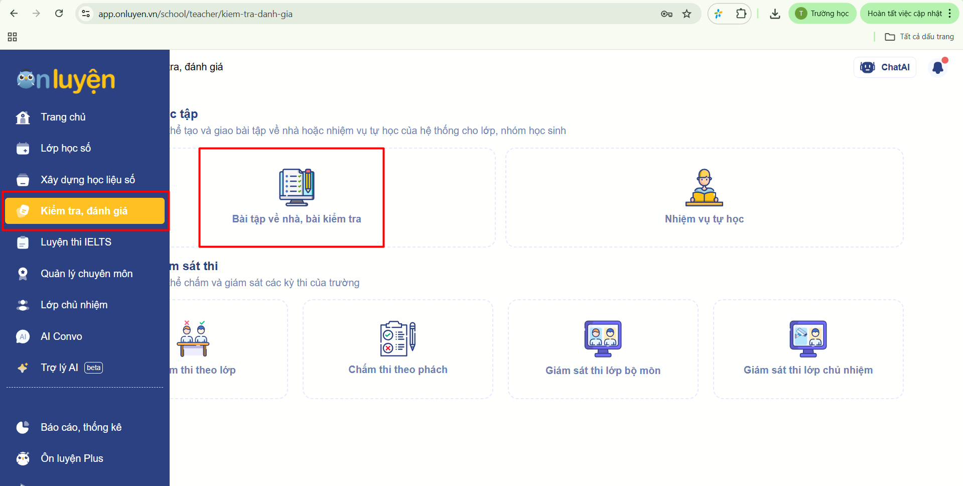This screenshot has height=486, width=963.
Task: Click the notification bell icon
Action: click(937, 68)
